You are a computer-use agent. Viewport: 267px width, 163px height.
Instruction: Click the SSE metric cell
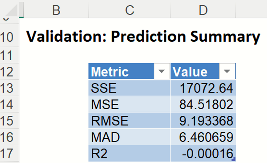pyautogui.click(x=129, y=88)
